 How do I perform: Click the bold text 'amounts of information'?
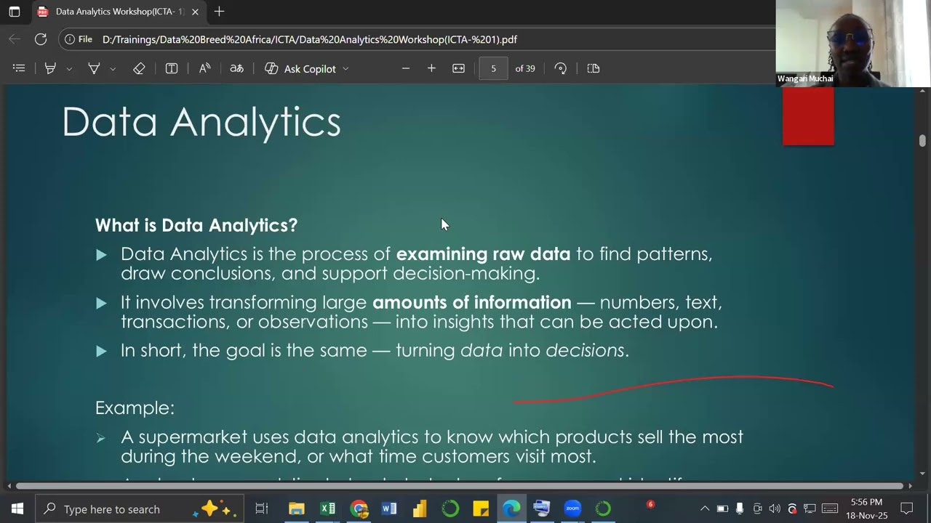(472, 302)
